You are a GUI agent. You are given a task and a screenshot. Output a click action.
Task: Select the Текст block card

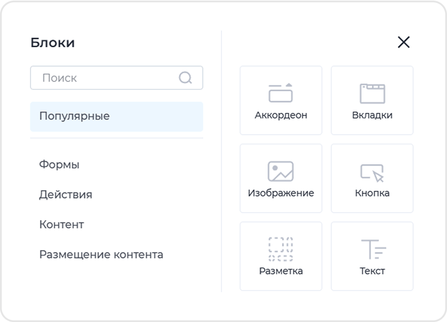click(372, 256)
